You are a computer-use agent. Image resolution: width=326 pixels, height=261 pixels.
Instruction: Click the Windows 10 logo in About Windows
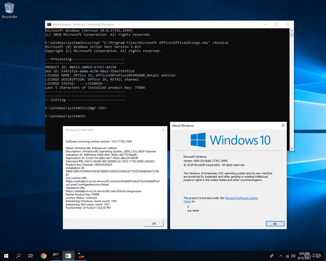(x=230, y=140)
